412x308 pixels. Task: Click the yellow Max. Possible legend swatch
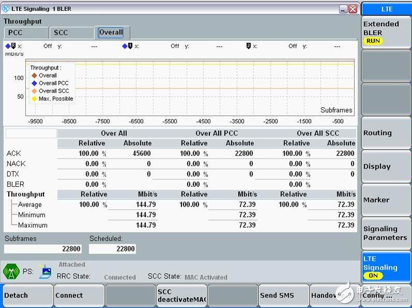click(x=34, y=99)
